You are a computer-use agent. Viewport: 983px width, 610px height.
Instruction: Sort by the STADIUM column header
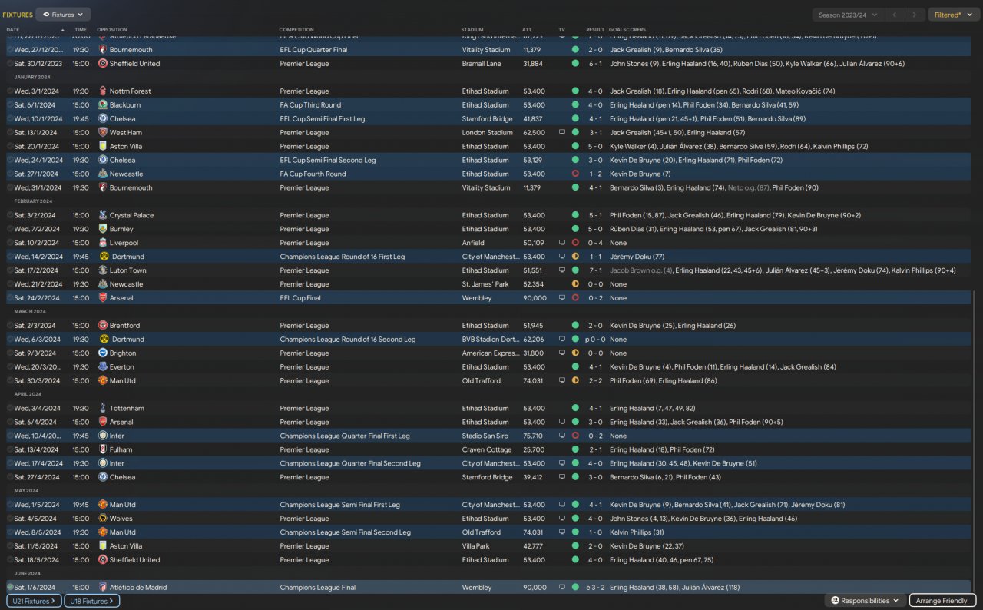point(472,30)
